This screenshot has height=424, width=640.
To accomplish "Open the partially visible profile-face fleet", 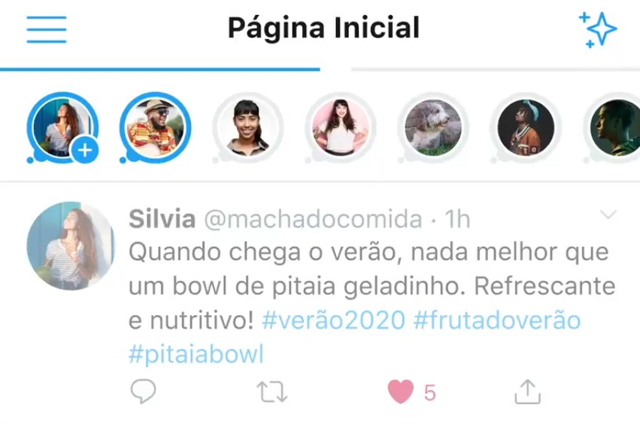I will tap(612, 128).
